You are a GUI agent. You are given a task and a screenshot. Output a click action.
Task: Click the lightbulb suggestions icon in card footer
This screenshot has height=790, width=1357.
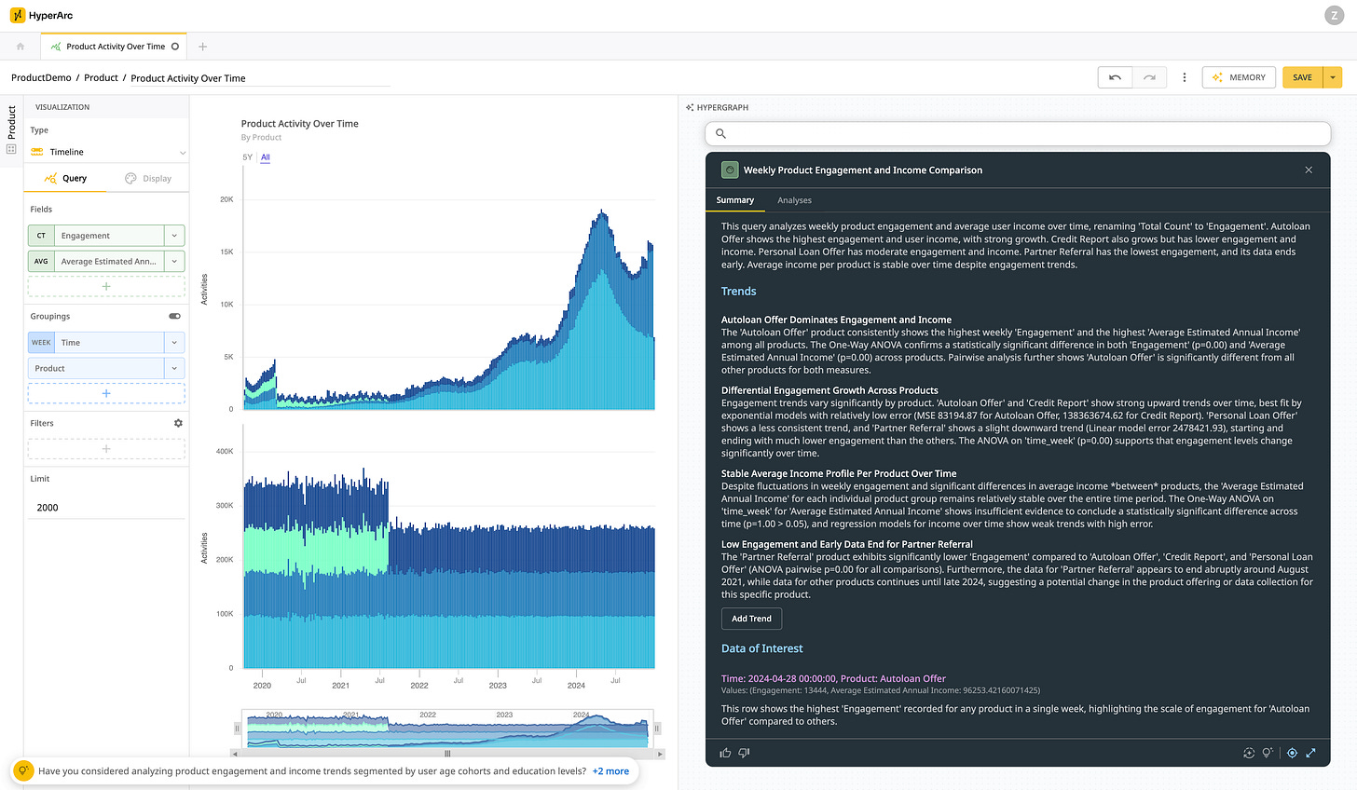click(1268, 753)
